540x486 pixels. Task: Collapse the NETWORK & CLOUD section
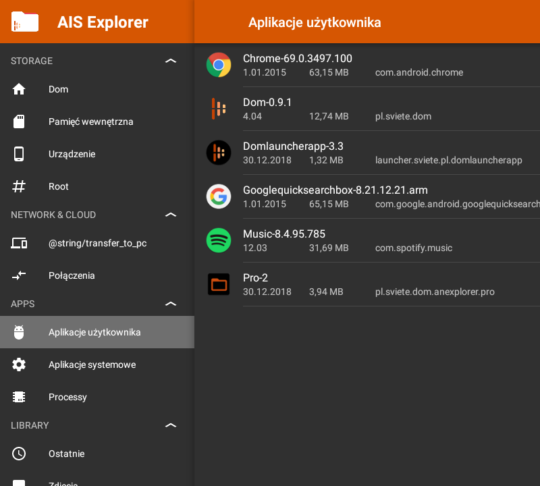171,215
